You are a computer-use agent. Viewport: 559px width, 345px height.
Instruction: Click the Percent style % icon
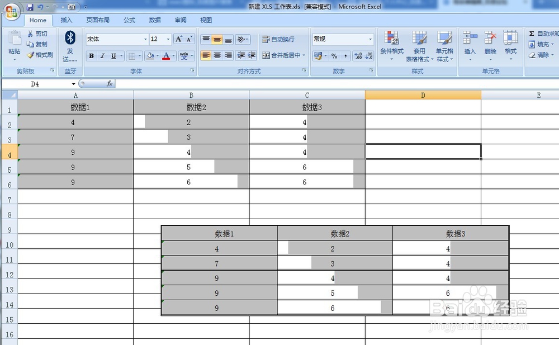pyautogui.click(x=334, y=55)
